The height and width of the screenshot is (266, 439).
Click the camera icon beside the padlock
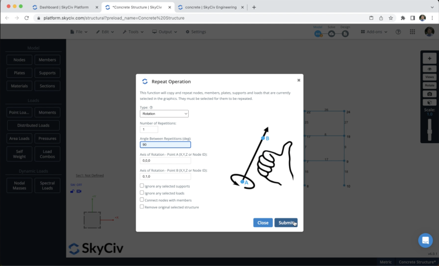(x=79, y=191)
